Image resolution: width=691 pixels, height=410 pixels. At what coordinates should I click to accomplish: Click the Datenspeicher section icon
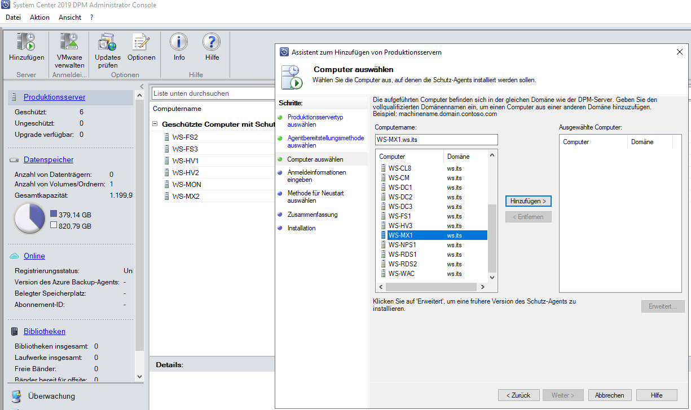[x=15, y=160]
